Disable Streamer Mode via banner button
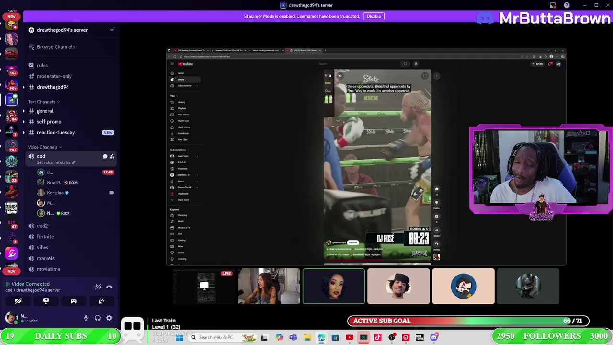613x345 pixels. coord(374,16)
